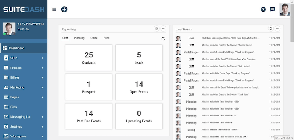294x140 pixels.
Task: Collapse the Live Stream widget
Action: click(x=277, y=29)
